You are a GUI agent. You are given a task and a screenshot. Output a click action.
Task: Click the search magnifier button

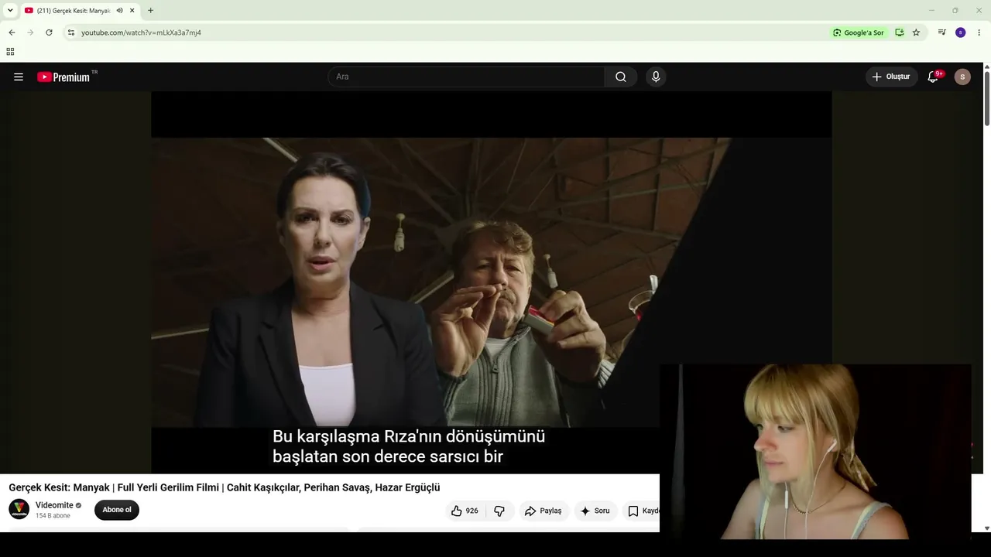tap(621, 77)
